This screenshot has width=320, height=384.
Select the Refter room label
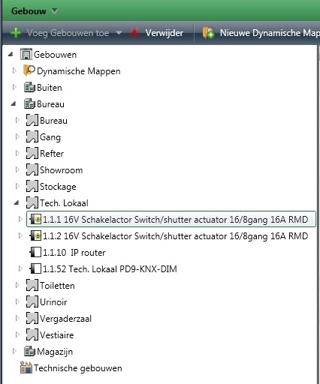point(52,154)
